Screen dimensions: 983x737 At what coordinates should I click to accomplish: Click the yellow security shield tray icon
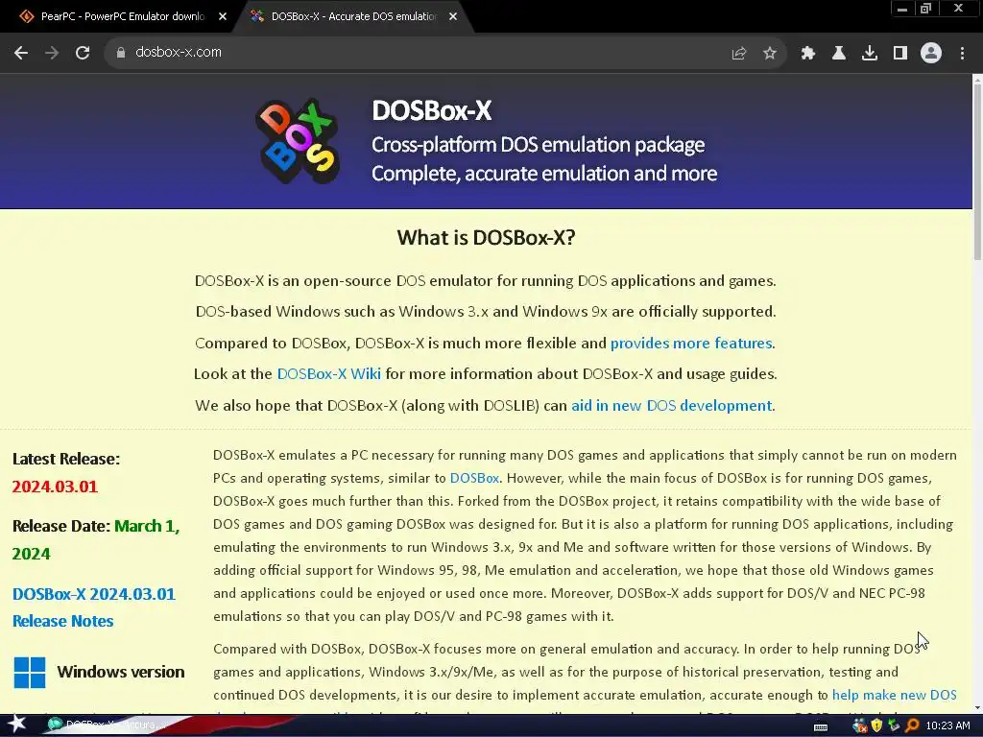click(876, 725)
